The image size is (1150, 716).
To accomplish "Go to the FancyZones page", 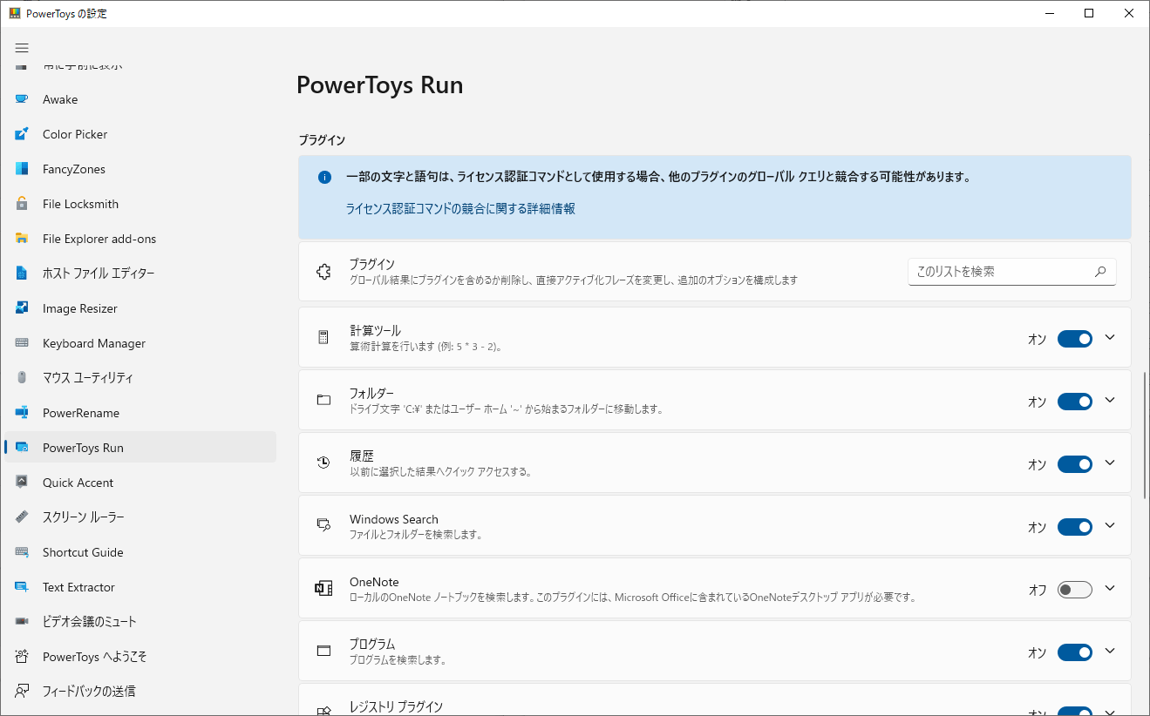I will 140,169.
